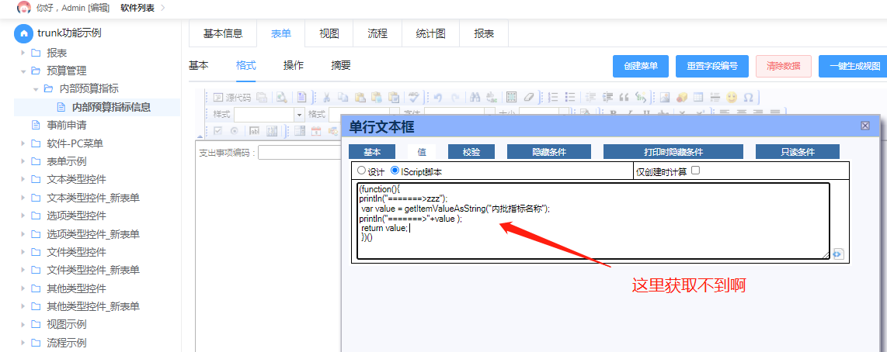Click the Templates icon in editor toolbar
Screen dimensions: 887x352
coord(302,97)
